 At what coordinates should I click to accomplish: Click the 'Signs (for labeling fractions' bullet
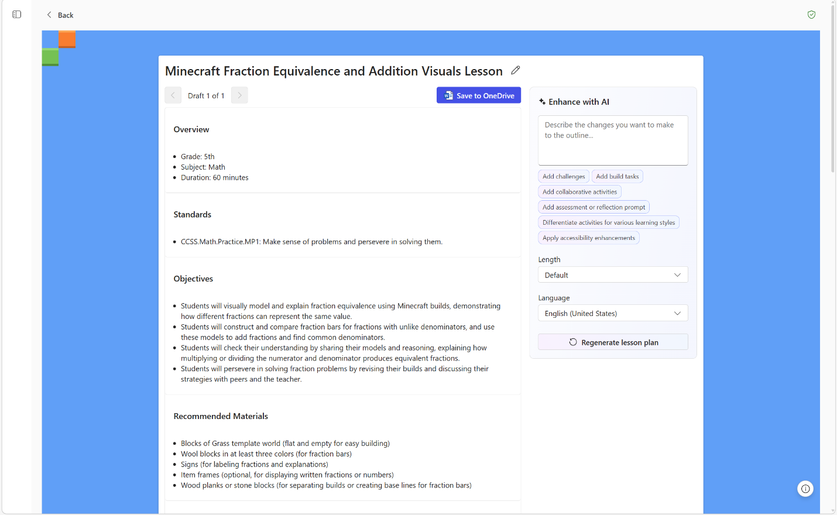click(x=255, y=465)
